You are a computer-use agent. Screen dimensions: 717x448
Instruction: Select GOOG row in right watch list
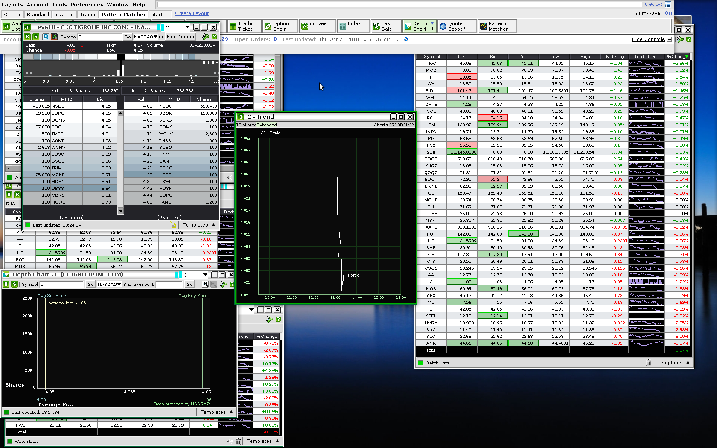click(553, 159)
